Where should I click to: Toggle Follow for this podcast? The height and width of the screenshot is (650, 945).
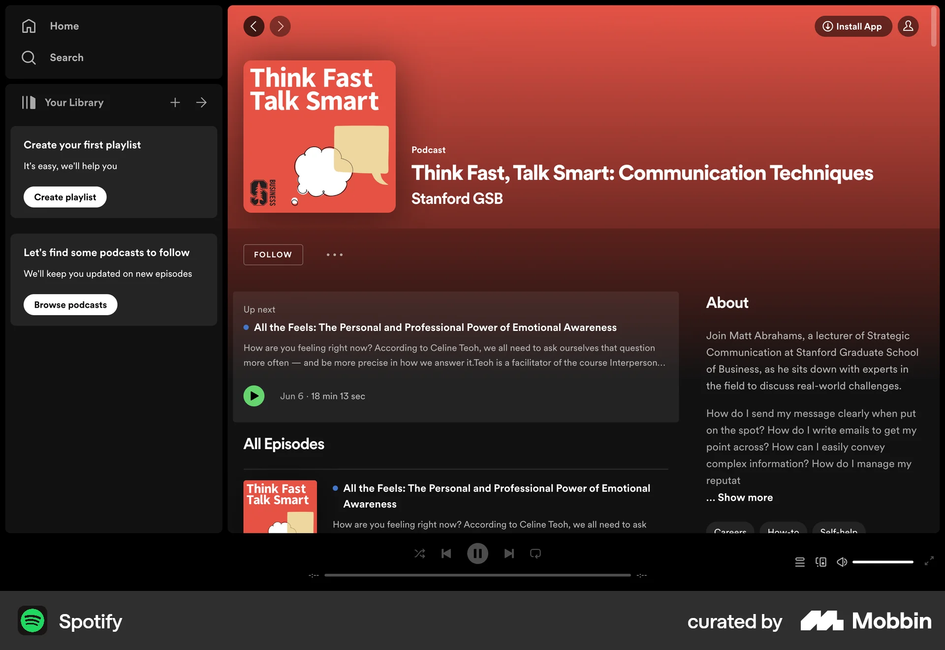coord(273,255)
